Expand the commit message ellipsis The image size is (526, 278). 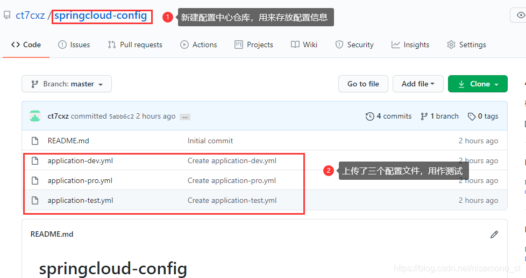185,117
